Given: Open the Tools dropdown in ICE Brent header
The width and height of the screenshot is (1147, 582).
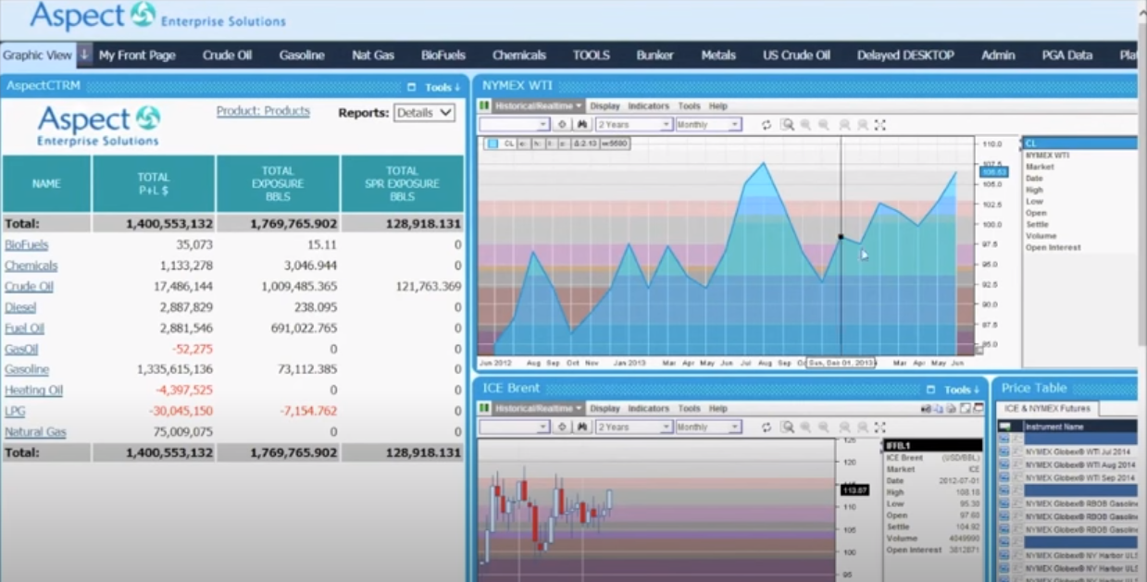Looking at the screenshot, I should (962, 390).
